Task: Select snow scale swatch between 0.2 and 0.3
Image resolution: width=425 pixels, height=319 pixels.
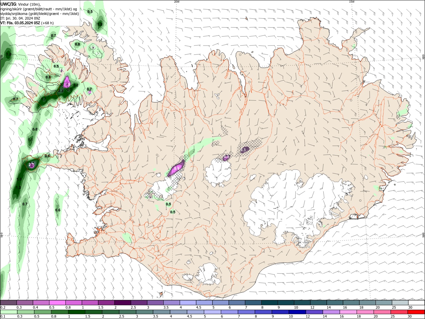Action: pos(8,303)
